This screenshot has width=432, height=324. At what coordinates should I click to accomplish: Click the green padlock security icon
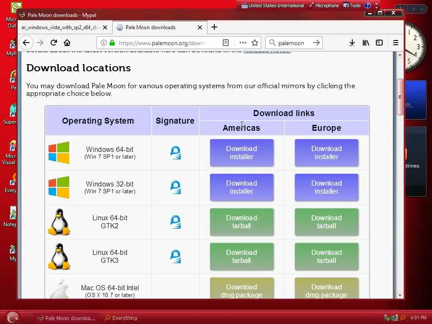tap(112, 43)
